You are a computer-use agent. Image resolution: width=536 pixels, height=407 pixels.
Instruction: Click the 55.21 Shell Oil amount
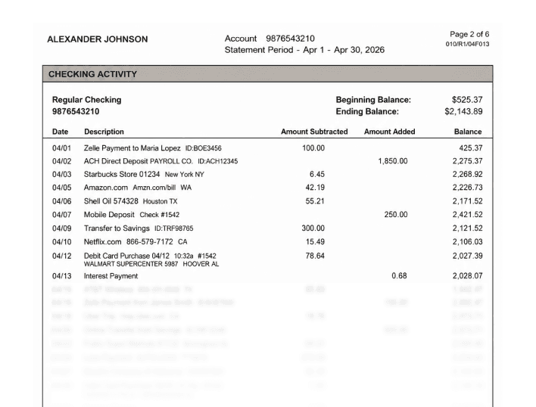tap(315, 201)
